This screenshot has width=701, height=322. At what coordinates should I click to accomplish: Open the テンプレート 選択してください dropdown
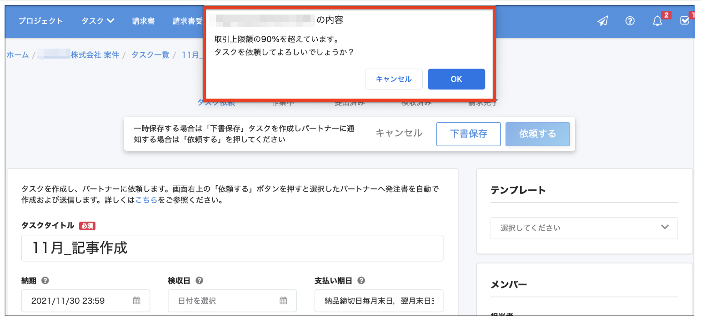[584, 228]
